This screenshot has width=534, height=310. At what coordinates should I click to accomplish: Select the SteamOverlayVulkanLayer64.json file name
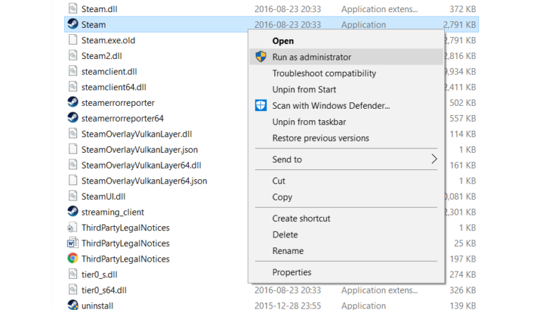click(x=144, y=181)
